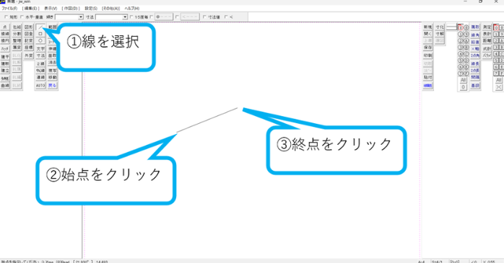Toggle circled layer 0 button

[460, 28]
